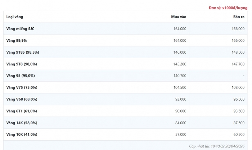252x150 pixels.
Task: Select the 108.000 sell price for Vàng V75
Action: 238,87
